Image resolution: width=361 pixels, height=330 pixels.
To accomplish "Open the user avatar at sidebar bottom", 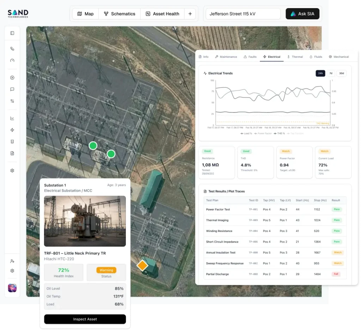I will [x=12, y=288].
